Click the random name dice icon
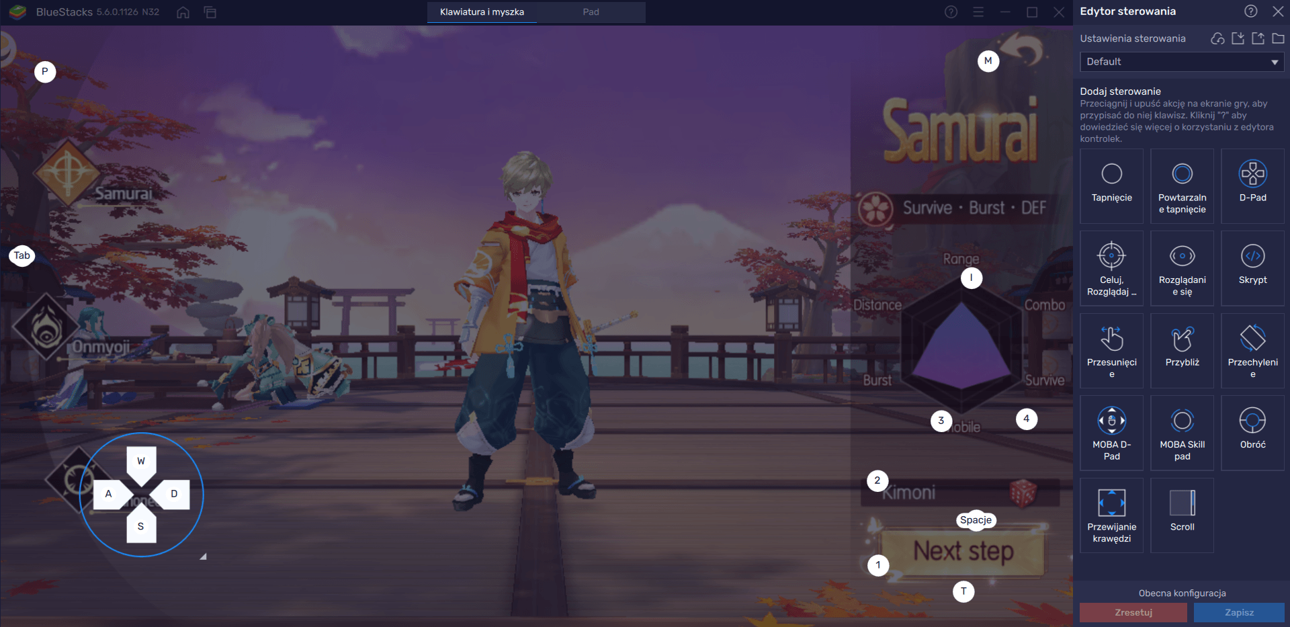 [1023, 493]
